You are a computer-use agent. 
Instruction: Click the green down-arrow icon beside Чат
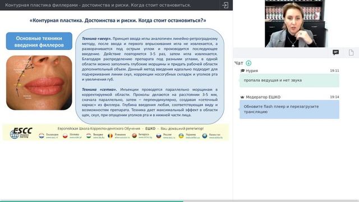tap(248, 63)
